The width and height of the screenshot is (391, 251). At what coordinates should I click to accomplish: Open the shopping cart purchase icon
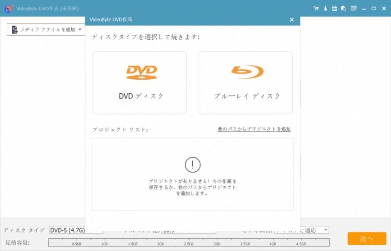click(316, 9)
